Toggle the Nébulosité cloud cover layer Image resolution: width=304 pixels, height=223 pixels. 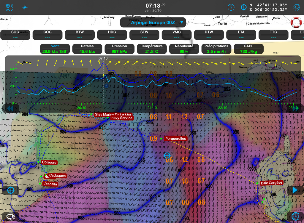[x=184, y=49]
